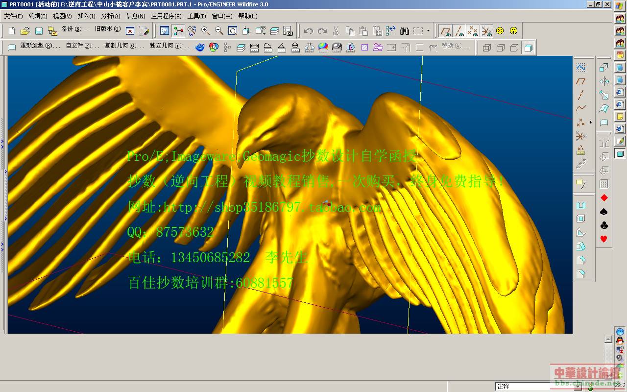Select the shell tool in right toolbar
The image size is (627, 392).
tap(581, 219)
